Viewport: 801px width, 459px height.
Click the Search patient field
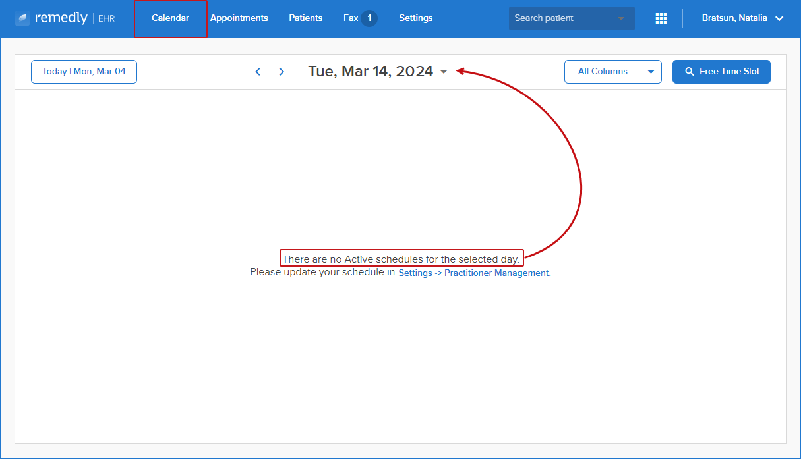(x=572, y=18)
